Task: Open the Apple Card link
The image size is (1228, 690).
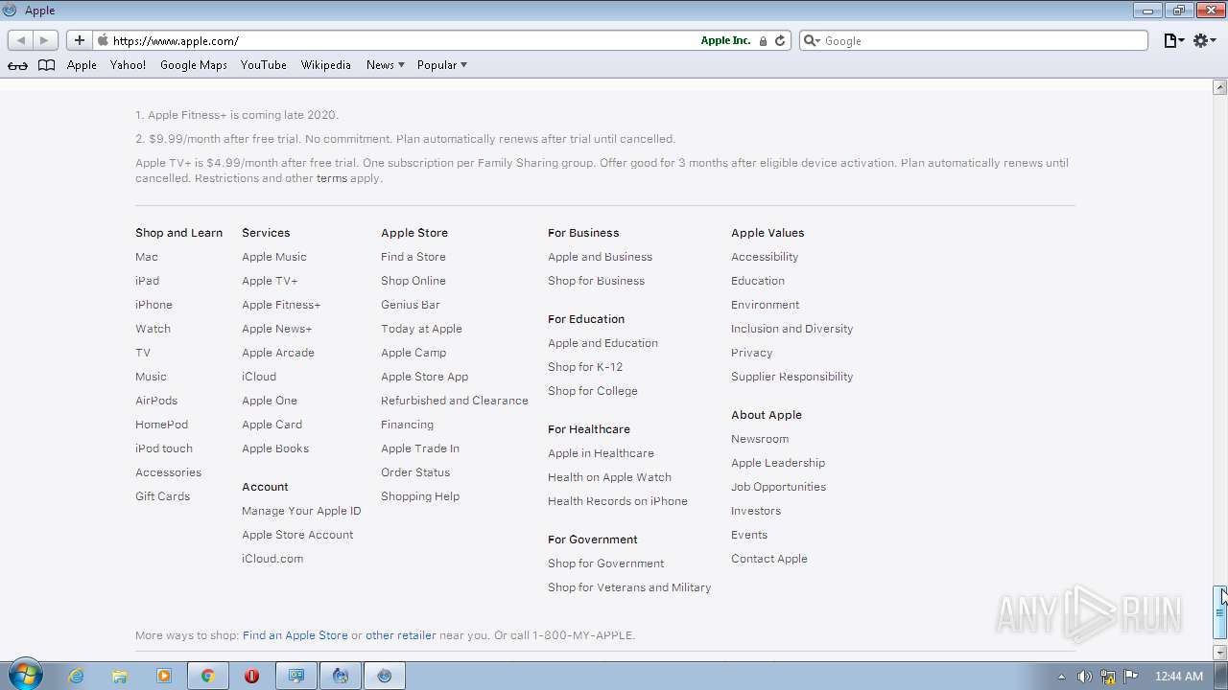Action: click(x=272, y=425)
